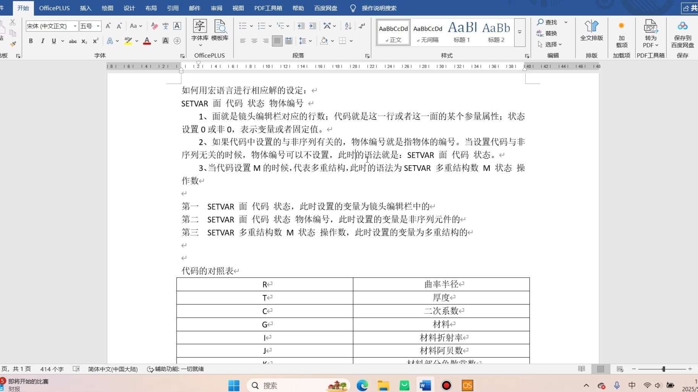Toggle show/hide paragraph marks
Image resolution: width=698 pixels, height=392 pixels.
click(361, 26)
